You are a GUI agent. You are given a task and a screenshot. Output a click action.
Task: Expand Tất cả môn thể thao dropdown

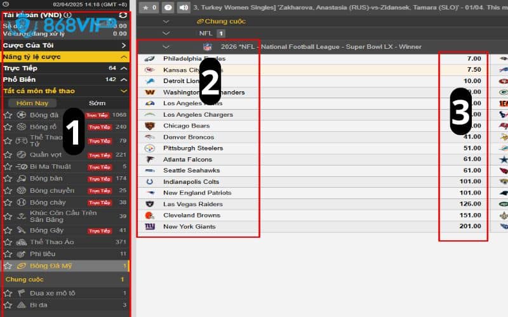123,91
